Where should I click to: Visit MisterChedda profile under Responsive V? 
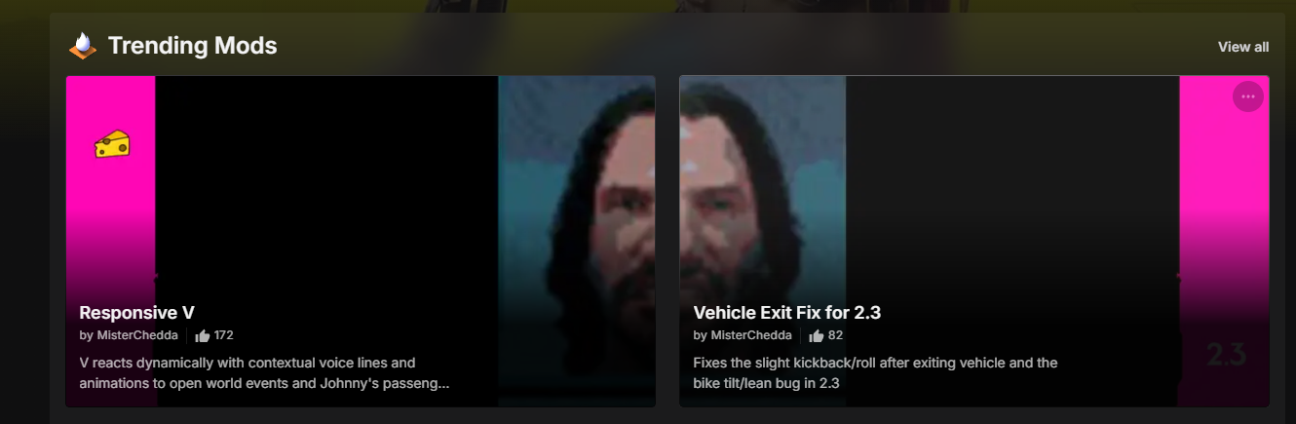[137, 335]
